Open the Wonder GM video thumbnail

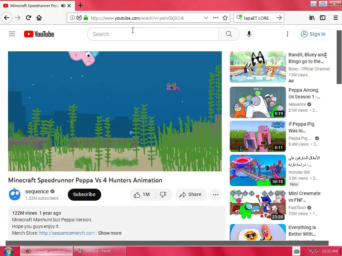click(x=258, y=170)
